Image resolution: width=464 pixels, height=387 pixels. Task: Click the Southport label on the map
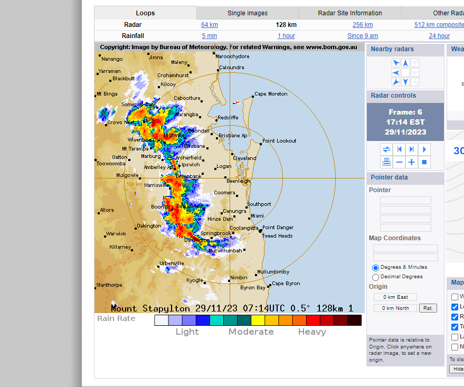(x=259, y=204)
